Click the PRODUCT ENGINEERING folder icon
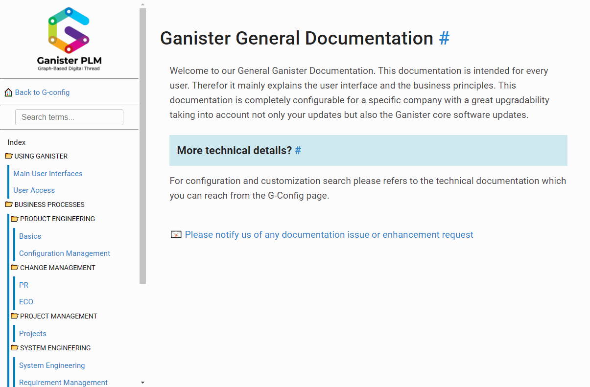590x387 pixels. tap(14, 219)
